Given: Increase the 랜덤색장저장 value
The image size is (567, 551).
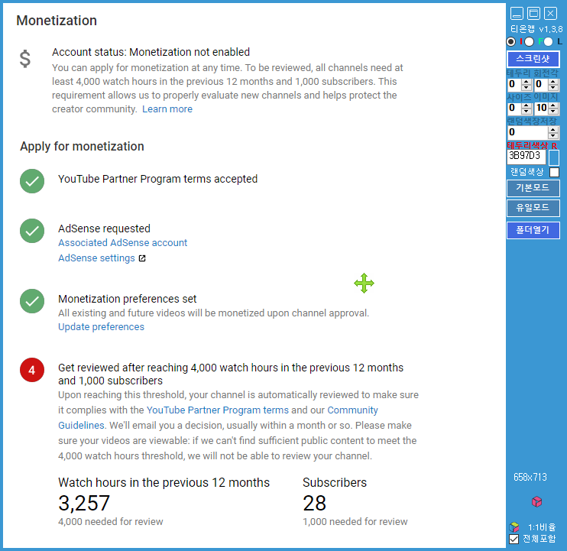Looking at the screenshot, I should [553, 130].
